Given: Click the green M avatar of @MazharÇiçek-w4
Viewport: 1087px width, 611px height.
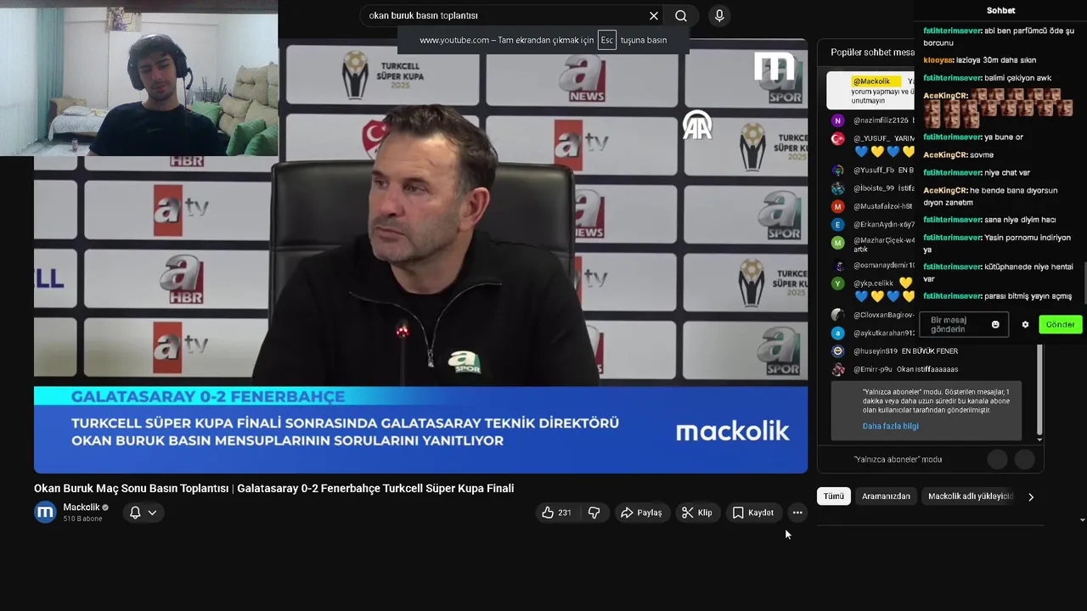Looking at the screenshot, I should (837, 242).
